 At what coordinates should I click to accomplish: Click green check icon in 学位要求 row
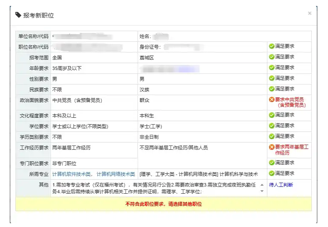tap(272, 125)
